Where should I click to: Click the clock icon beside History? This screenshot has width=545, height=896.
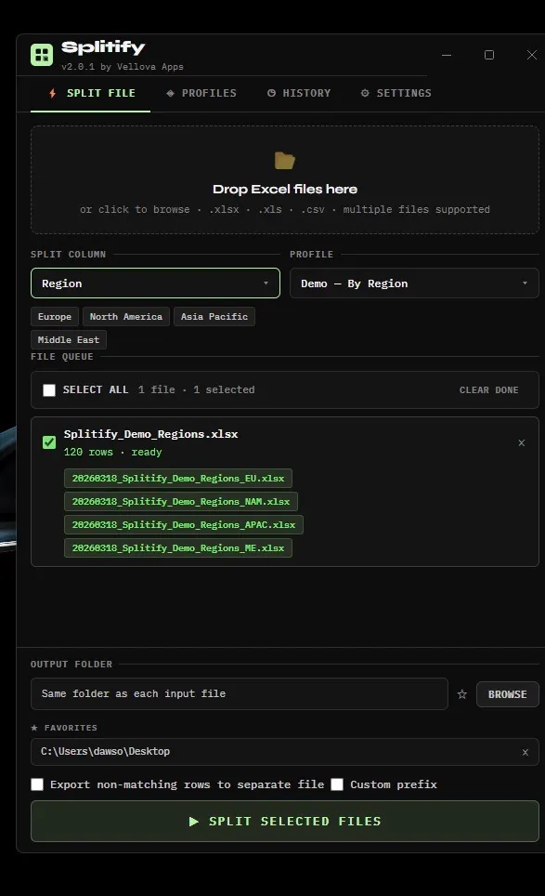(272, 93)
